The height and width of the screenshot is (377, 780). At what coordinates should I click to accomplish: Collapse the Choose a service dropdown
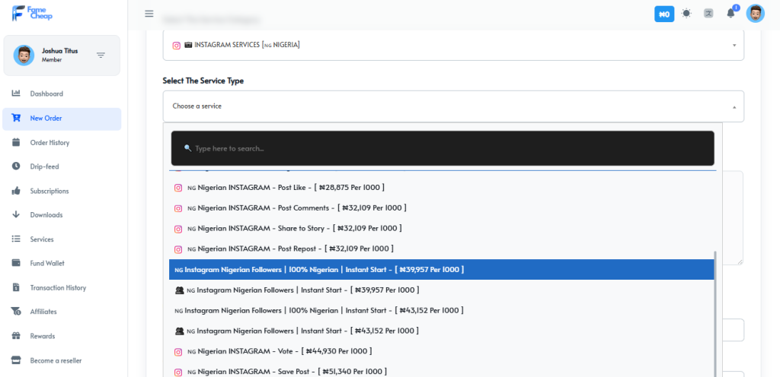pyautogui.click(x=453, y=106)
